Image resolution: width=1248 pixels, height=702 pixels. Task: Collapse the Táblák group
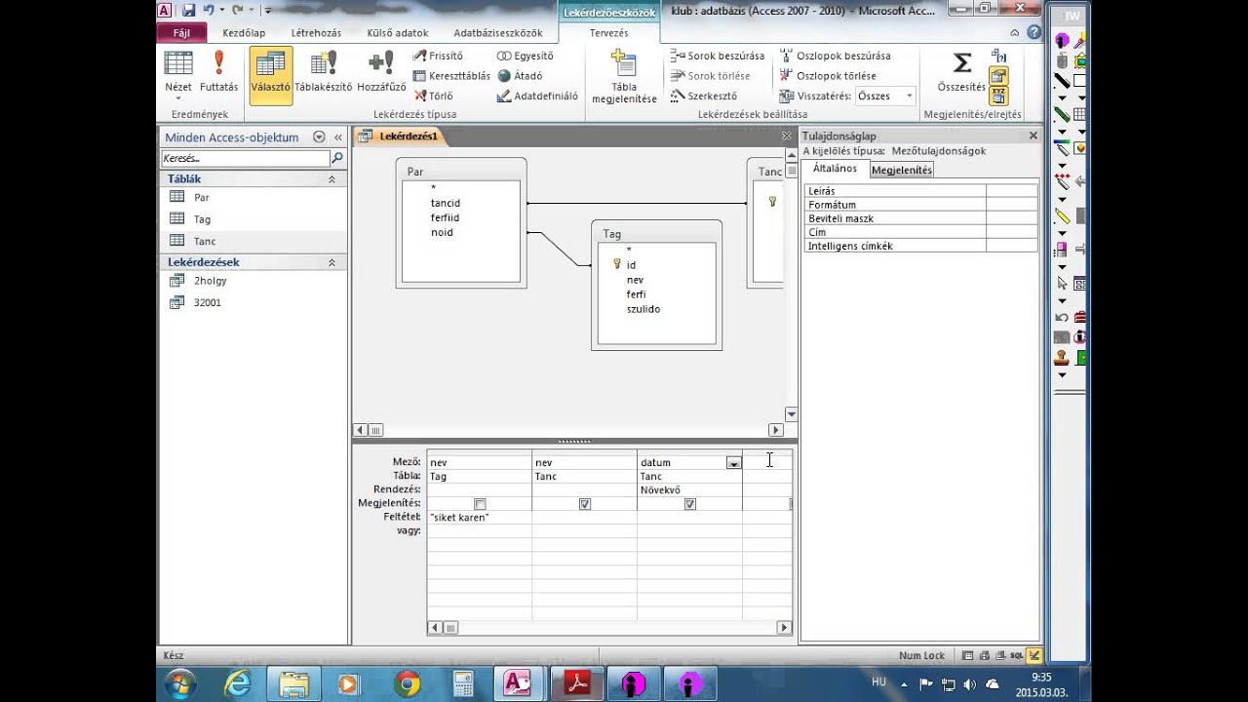331,179
